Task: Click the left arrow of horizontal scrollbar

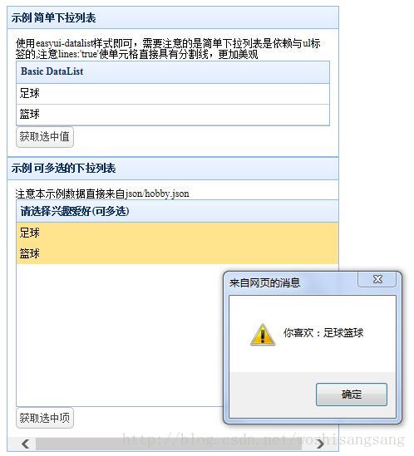Action: pyautogui.click(x=26, y=444)
